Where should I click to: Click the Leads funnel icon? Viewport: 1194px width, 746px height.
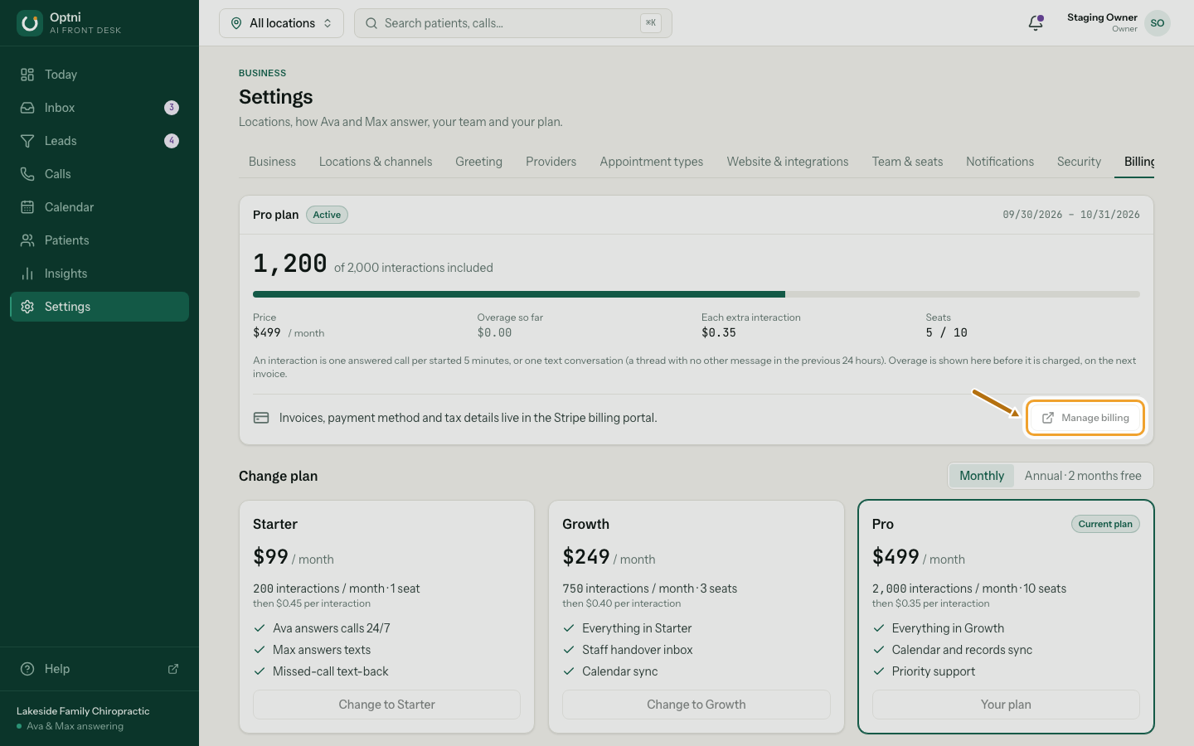pyautogui.click(x=27, y=141)
